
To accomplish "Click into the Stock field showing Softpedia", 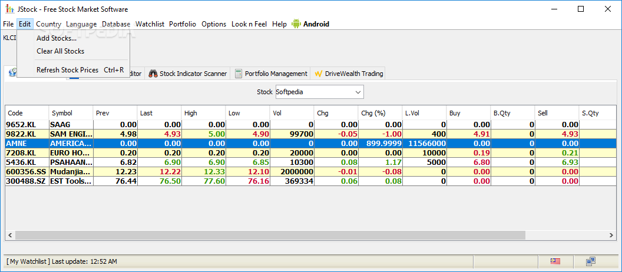I will tap(314, 92).
